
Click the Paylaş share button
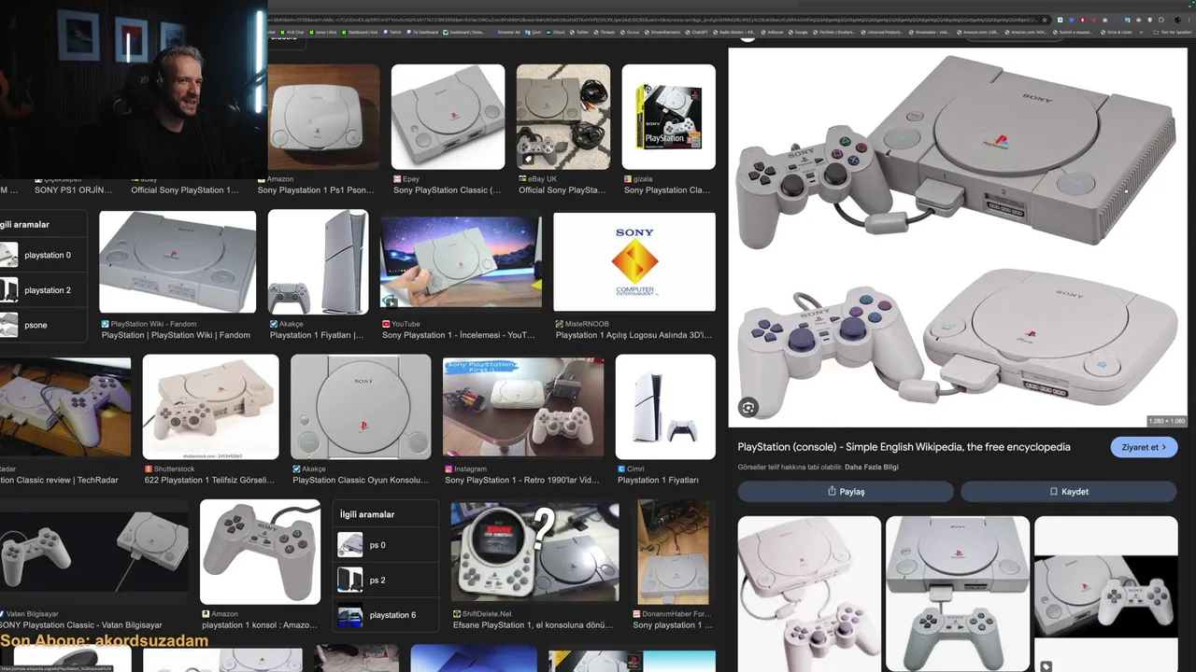point(846,492)
